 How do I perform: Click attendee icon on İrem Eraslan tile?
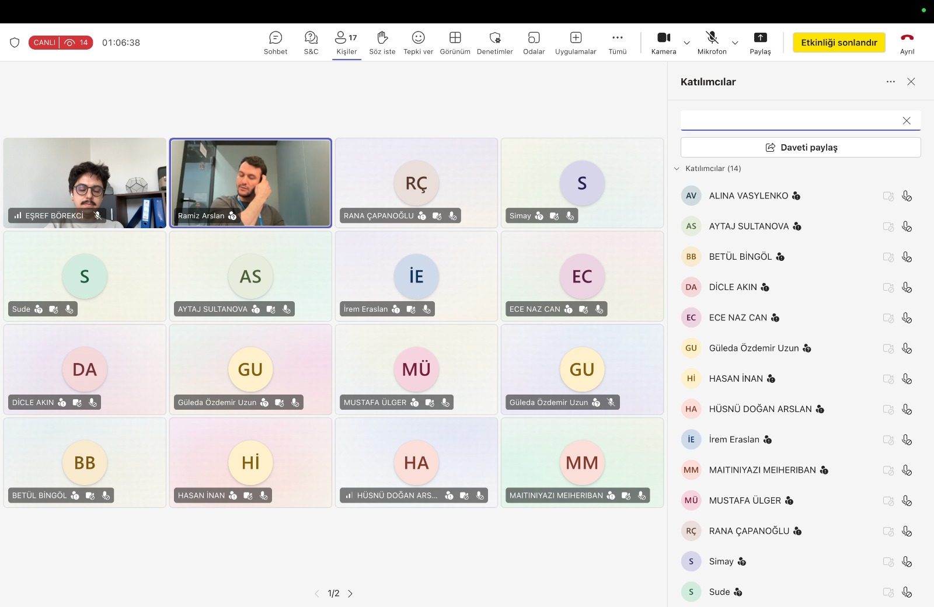(396, 309)
